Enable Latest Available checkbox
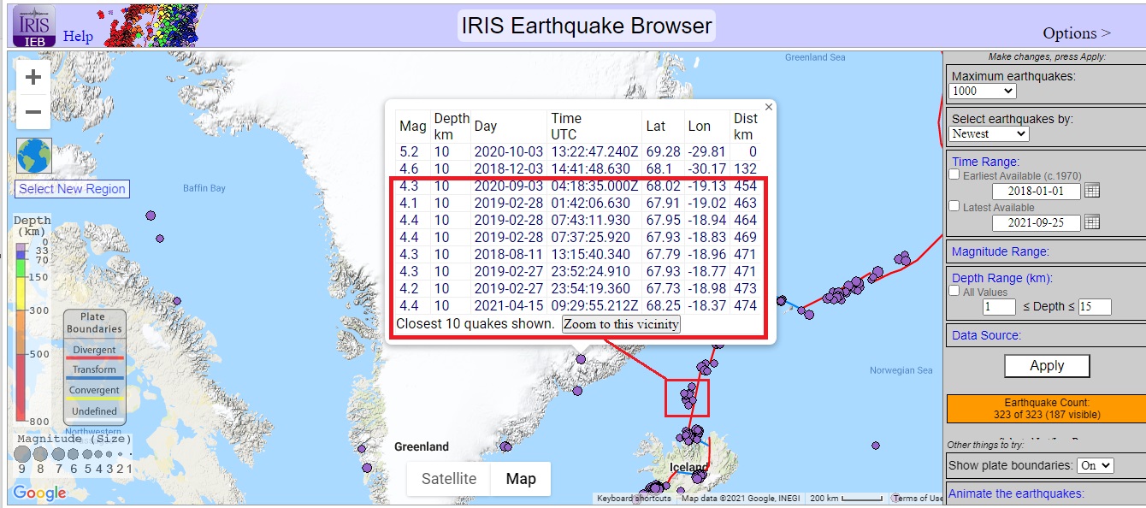 954,207
